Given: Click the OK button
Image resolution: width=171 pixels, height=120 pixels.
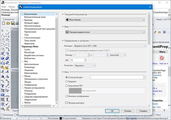Looking at the screenshot, I should 112,111.
